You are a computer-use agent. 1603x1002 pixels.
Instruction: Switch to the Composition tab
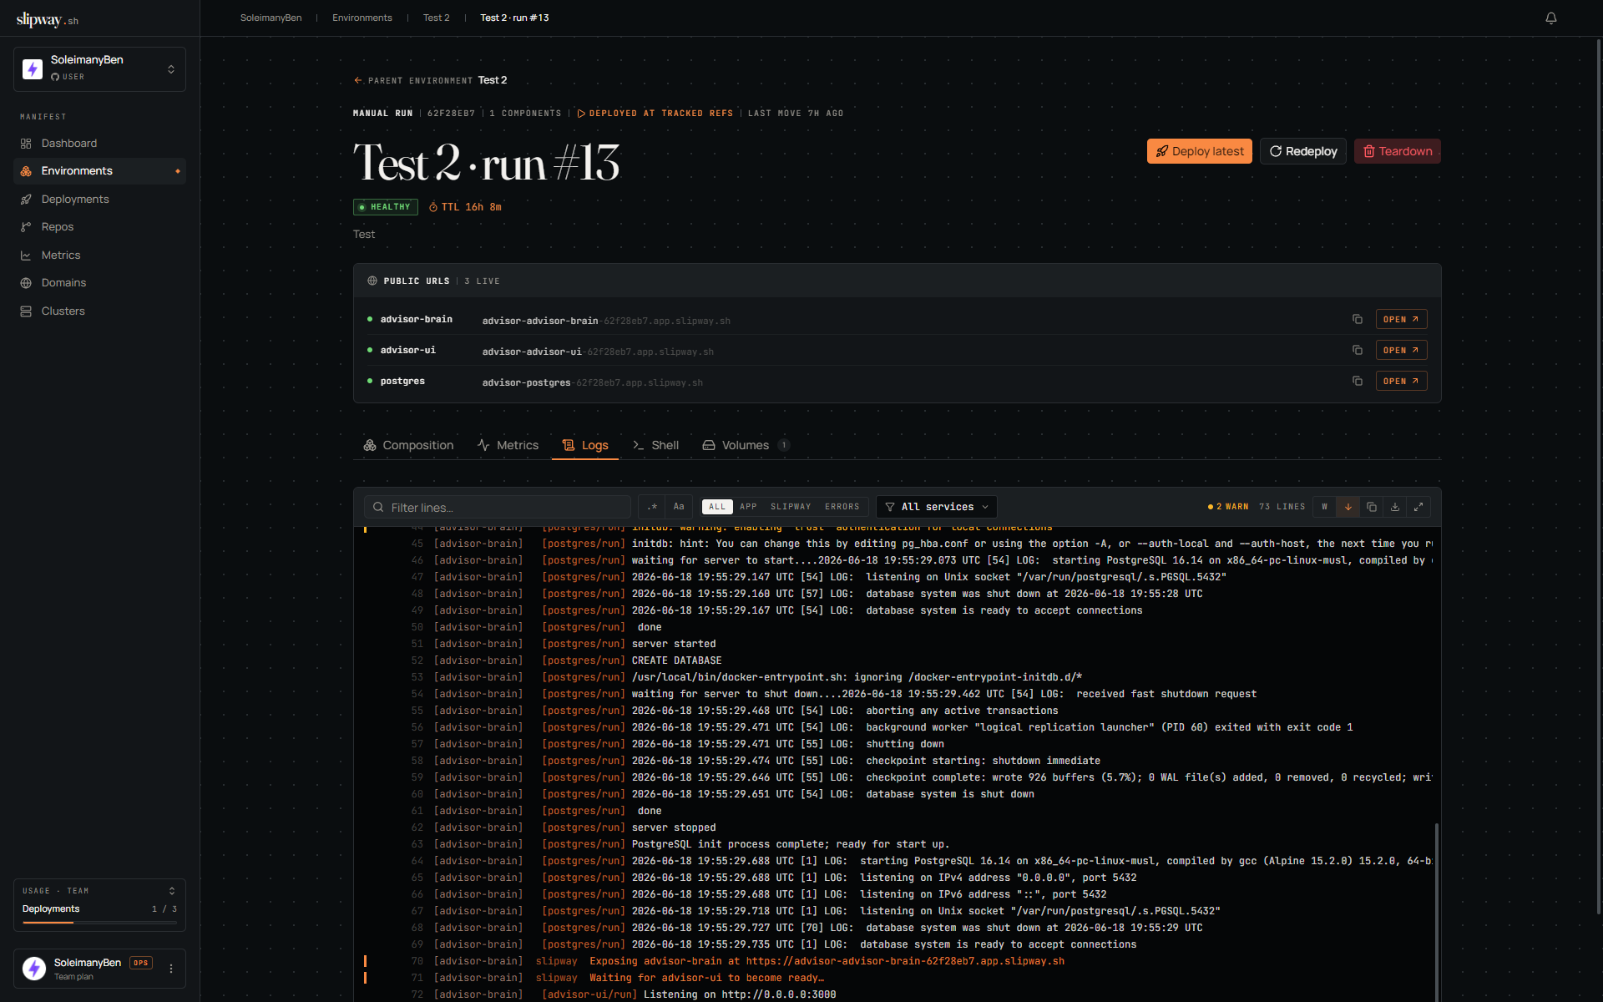click(408, 445)
